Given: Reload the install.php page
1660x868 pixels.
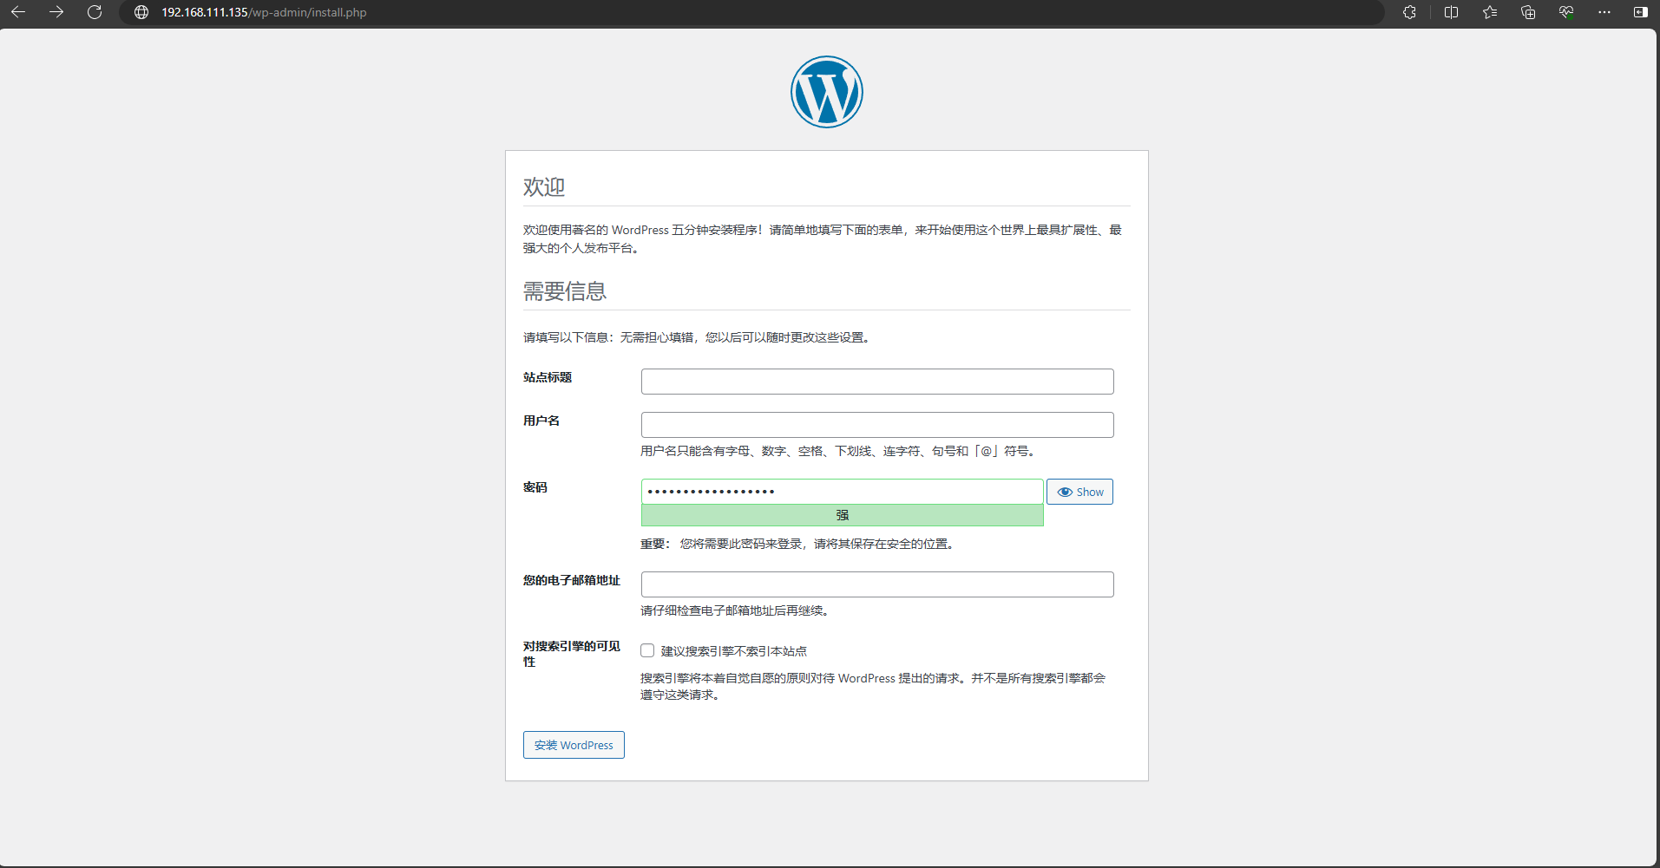Looking at the screenshot, I should click(x=95, y=12).
